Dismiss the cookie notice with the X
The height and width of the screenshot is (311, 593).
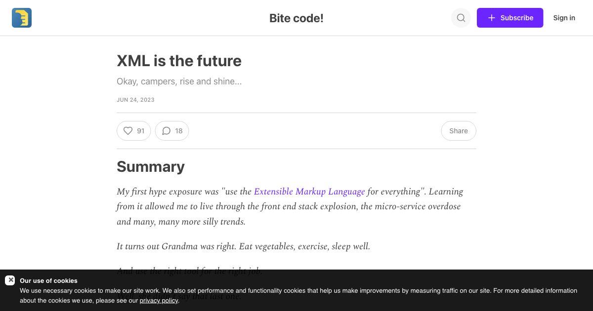coord(11,280)
